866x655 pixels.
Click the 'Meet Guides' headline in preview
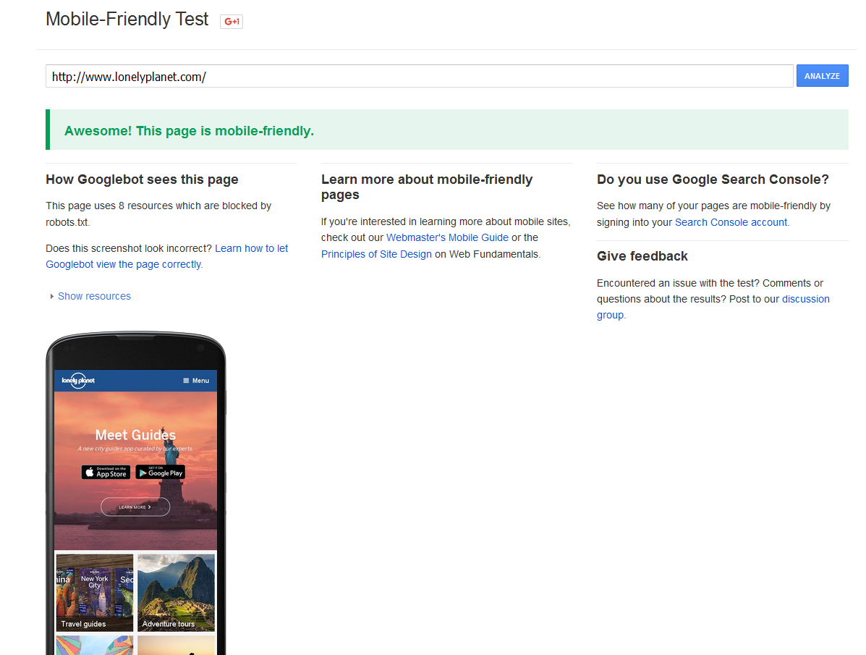coord(135,435)
